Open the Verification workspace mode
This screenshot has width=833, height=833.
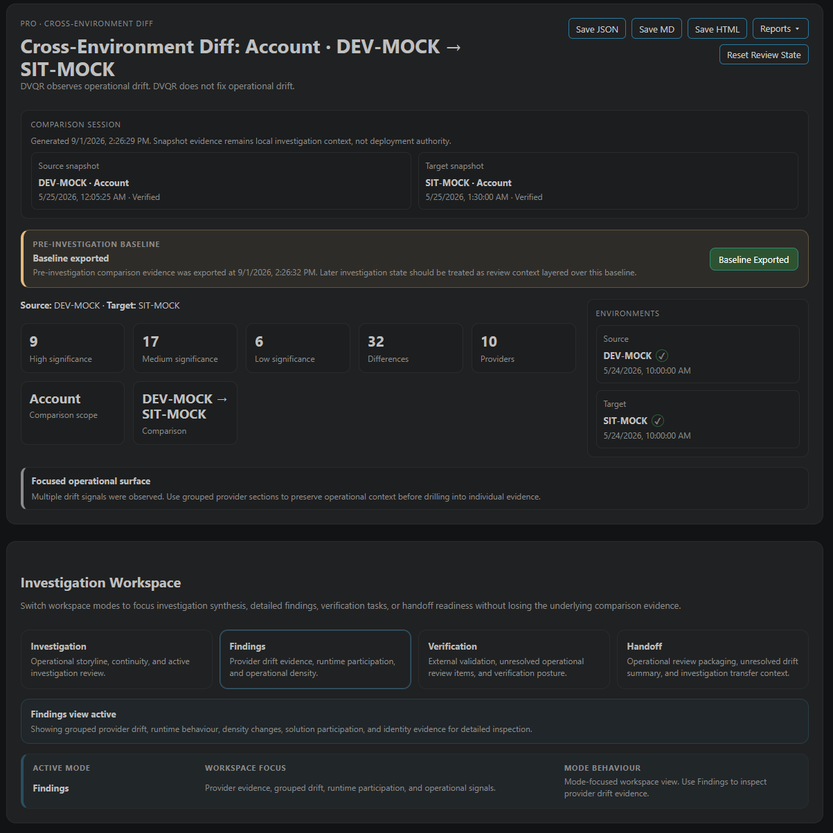pos(514,659)
